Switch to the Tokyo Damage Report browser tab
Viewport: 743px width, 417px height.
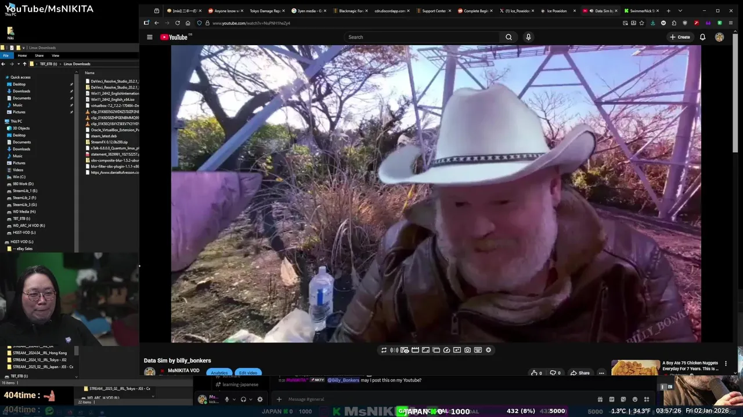coord(266,10)
